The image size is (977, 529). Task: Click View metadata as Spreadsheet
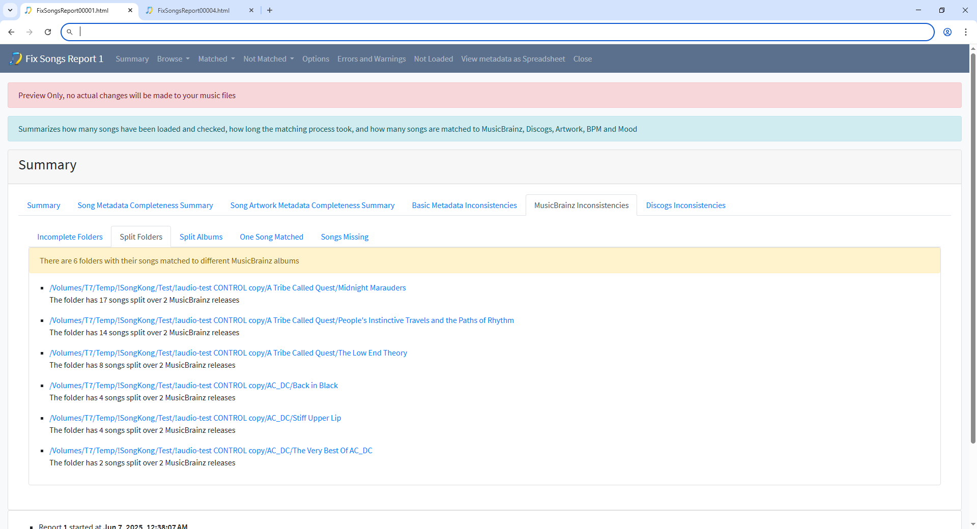coord(513,59)
